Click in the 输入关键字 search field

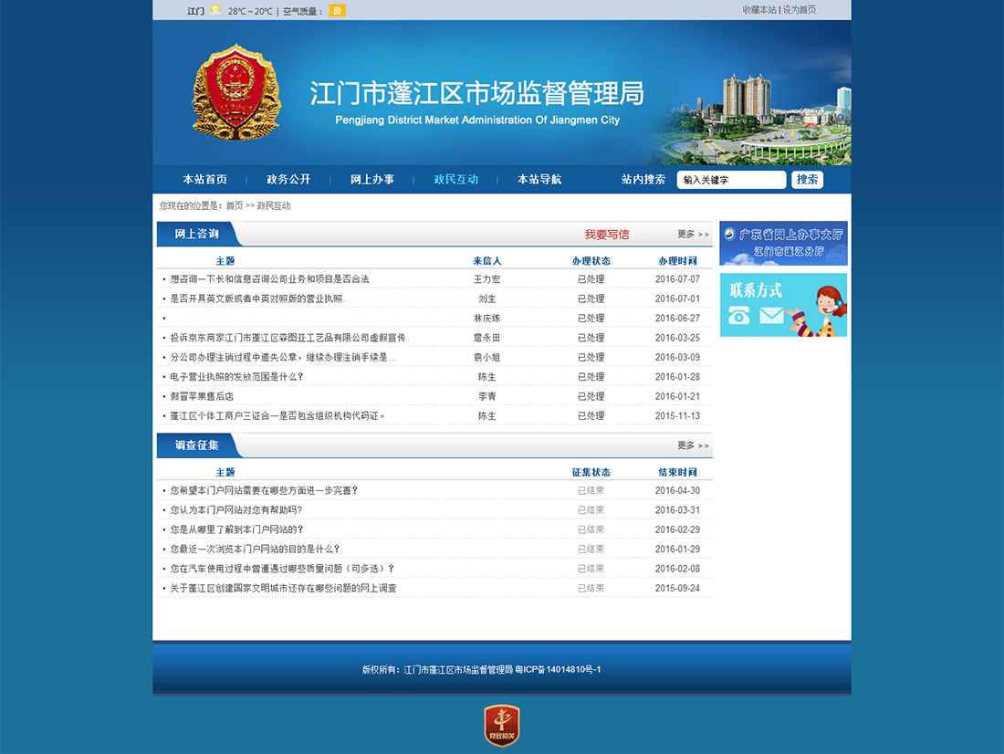[x=730, y=180]
